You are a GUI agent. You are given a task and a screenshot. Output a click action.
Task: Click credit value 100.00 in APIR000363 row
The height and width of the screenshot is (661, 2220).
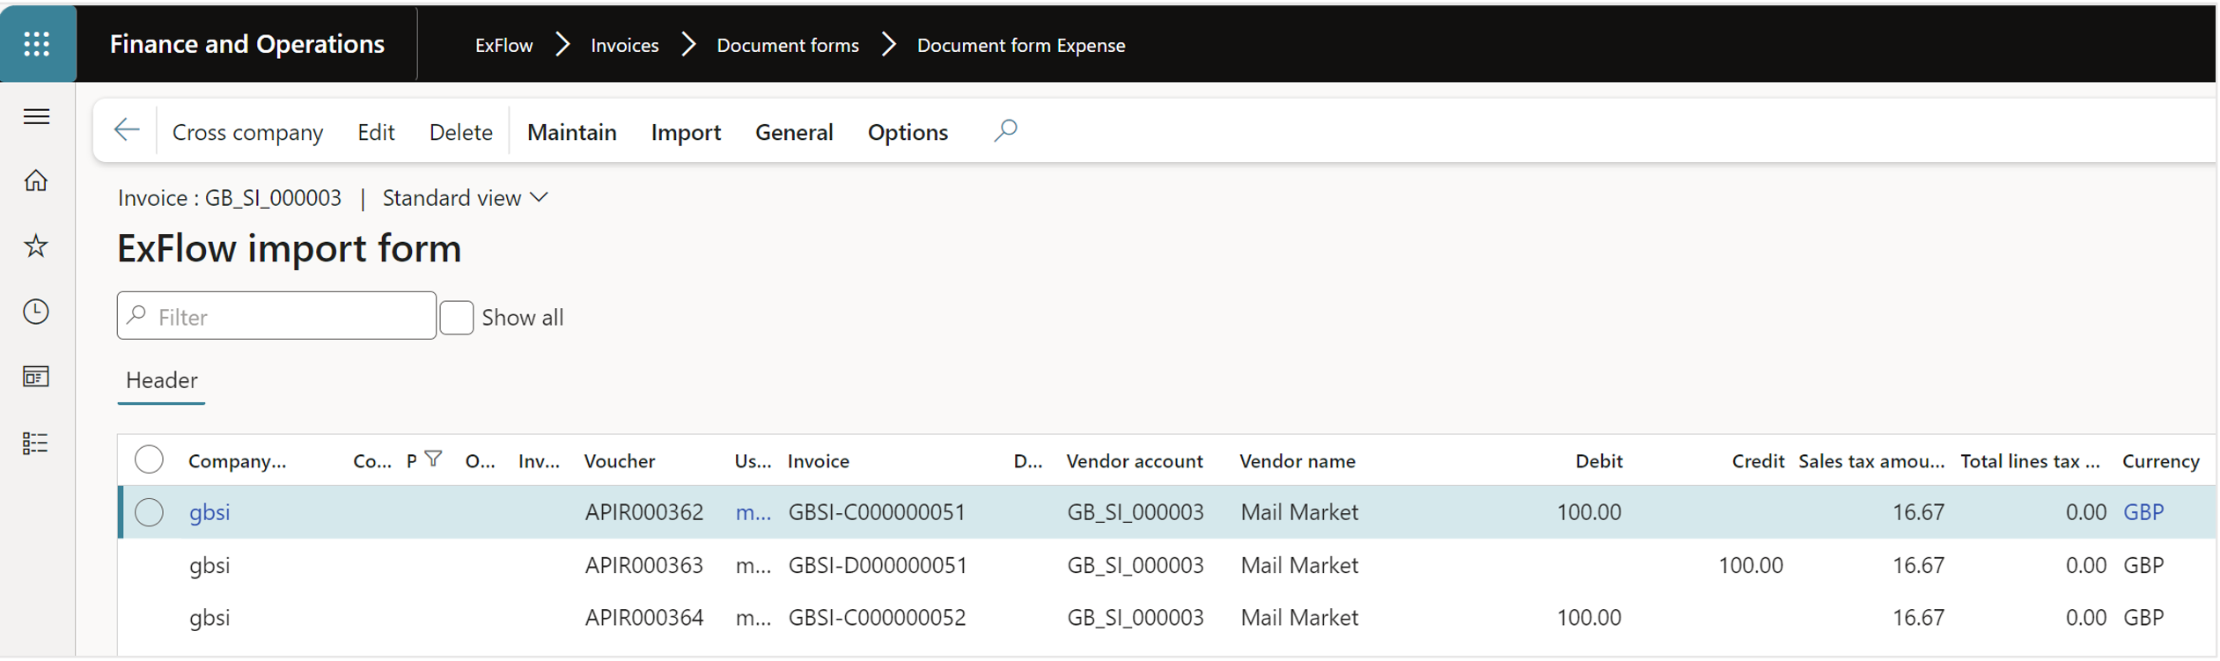[1751, 565]
